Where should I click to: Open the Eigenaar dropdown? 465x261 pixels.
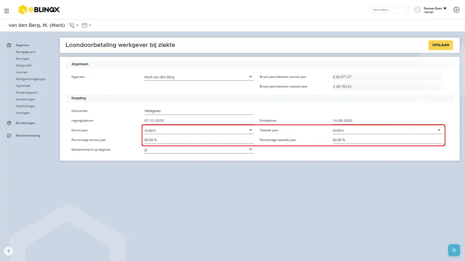point(199,77)
